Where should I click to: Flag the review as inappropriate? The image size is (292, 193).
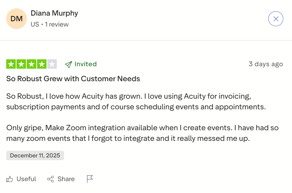[x=89, y=179]
